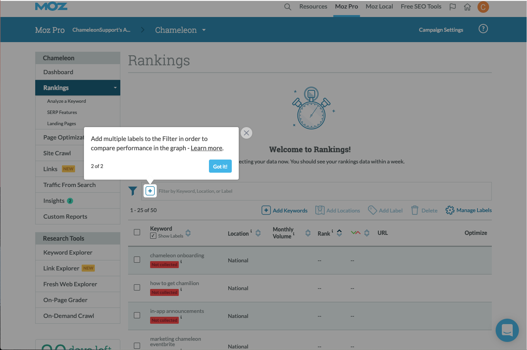The image size is (527, 350).
Task: Click info icon beside chameleon onboarding label
Action: coord(181,262)
